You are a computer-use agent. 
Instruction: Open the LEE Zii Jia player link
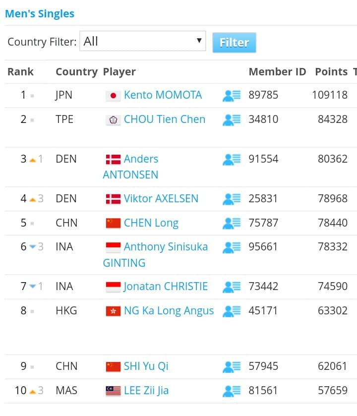click(x=146, y=391)
